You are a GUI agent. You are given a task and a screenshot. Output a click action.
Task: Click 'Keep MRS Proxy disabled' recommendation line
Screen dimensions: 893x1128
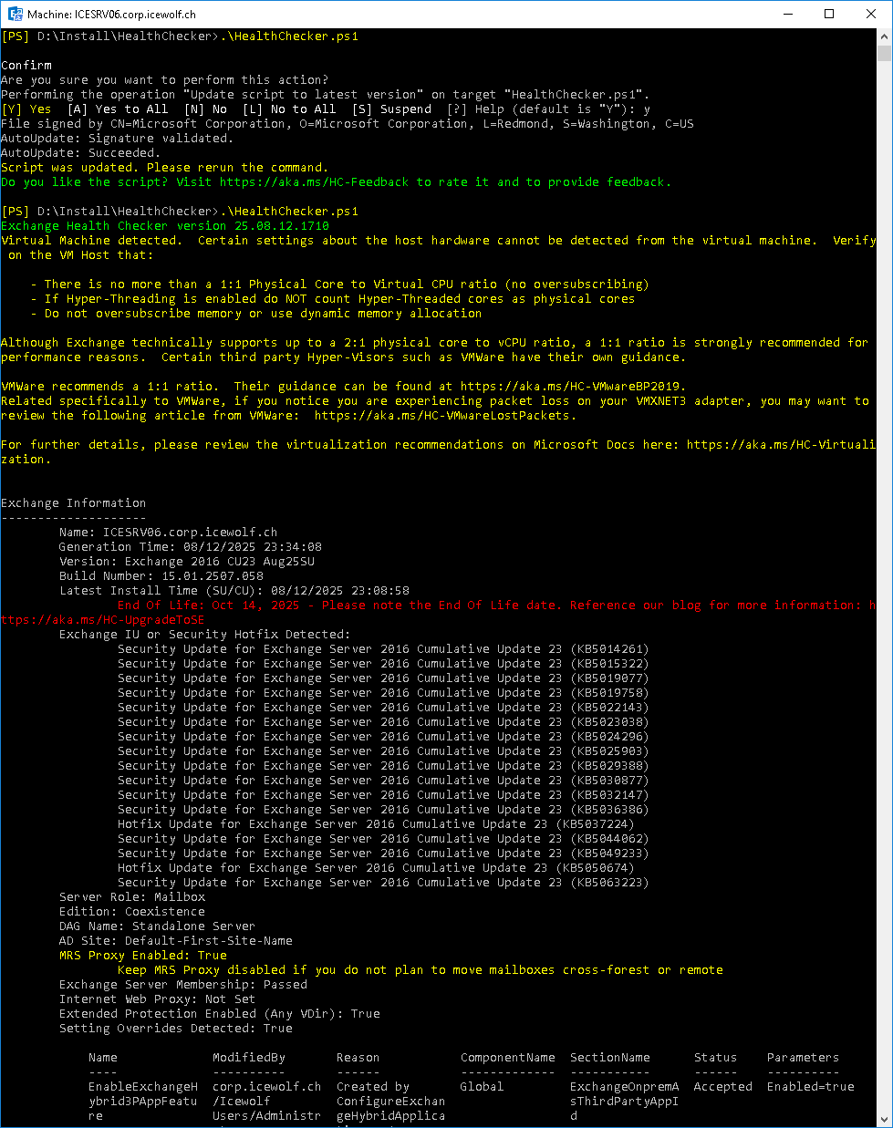point(421,970)
